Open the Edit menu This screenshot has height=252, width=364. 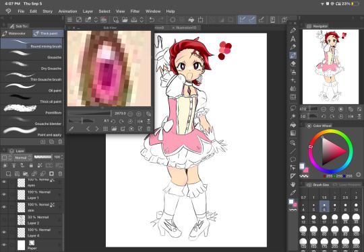(33, 11)
